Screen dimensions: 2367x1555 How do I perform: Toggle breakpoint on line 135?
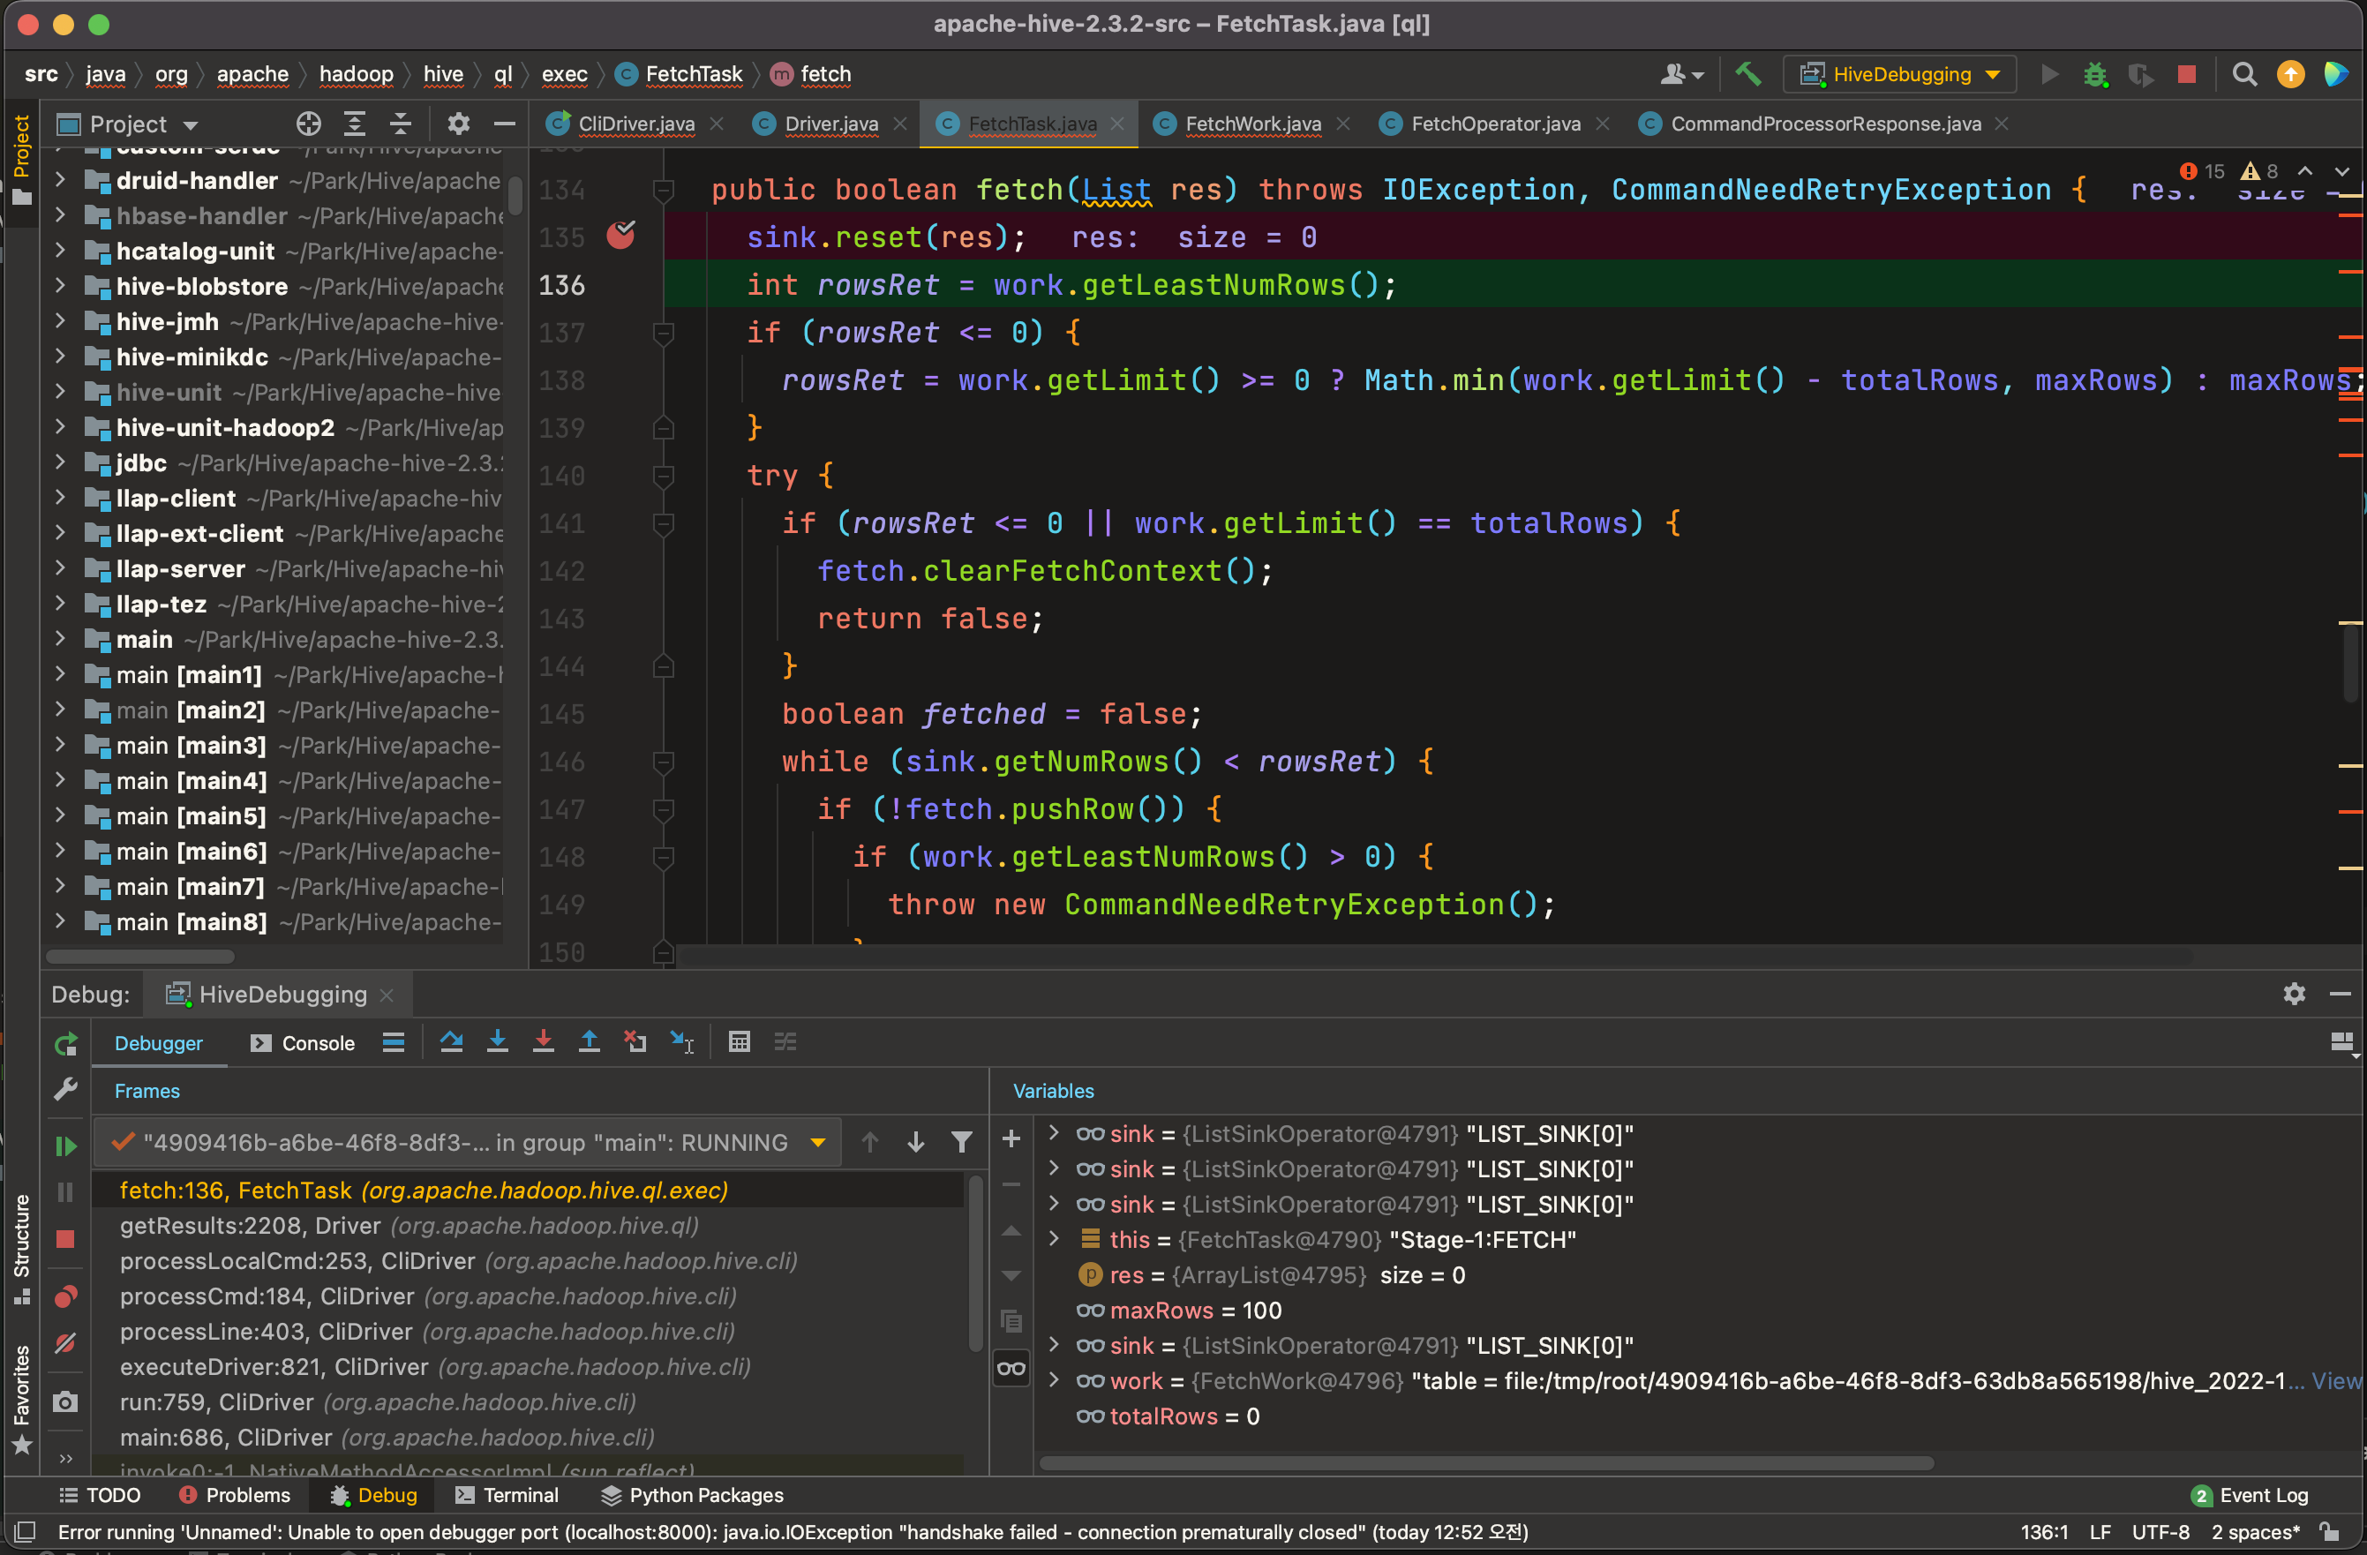point(620,237)
